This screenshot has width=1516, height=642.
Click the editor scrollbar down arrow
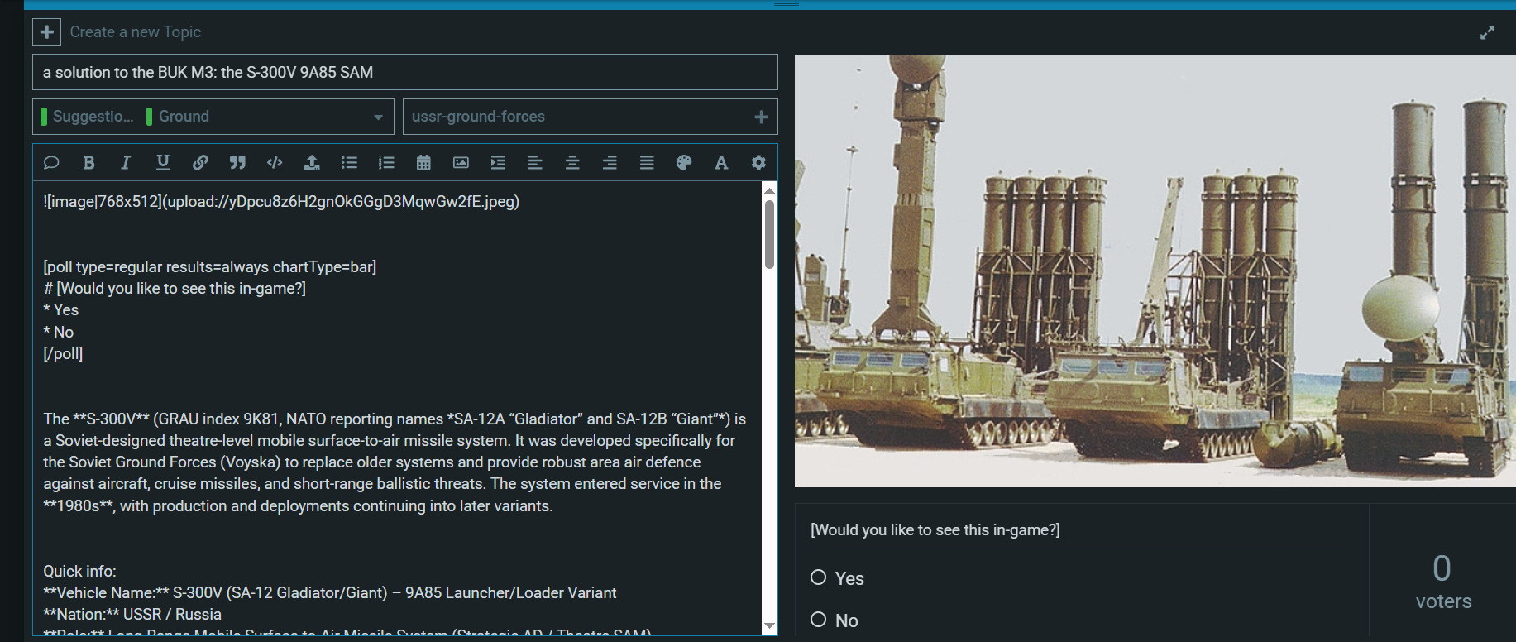pyautogui.click(x=770, y=626)
